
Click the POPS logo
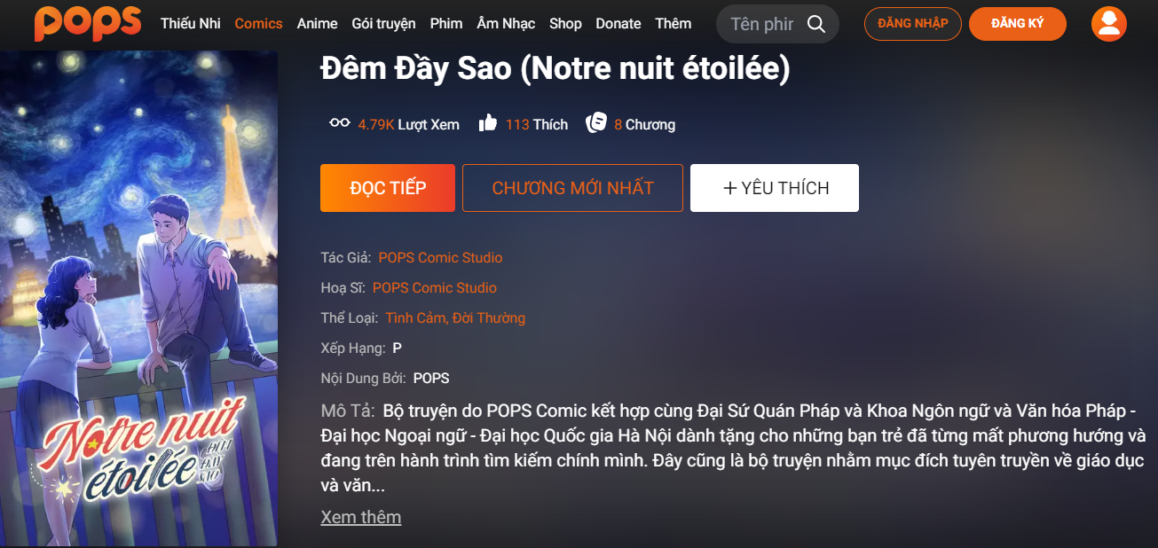point(88,24)
